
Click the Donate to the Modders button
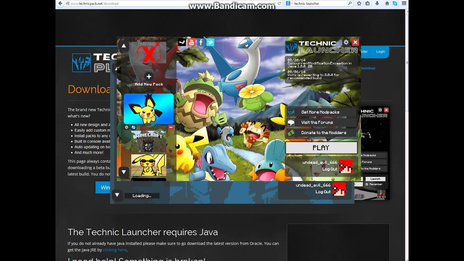[x=321, y=133]
